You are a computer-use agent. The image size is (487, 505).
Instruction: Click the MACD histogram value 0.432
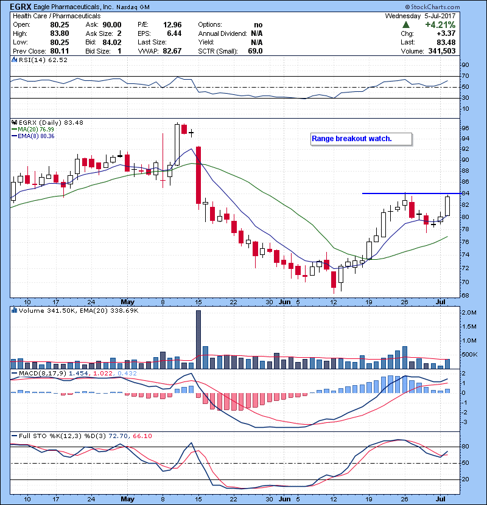pyautogui.click(x=127, y=374)
